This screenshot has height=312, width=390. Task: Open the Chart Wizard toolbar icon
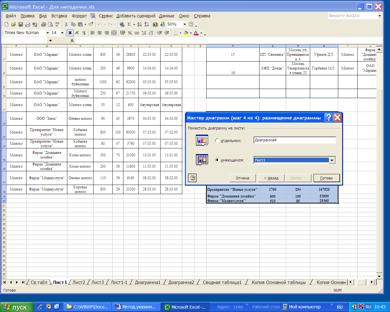coord(155,24)
